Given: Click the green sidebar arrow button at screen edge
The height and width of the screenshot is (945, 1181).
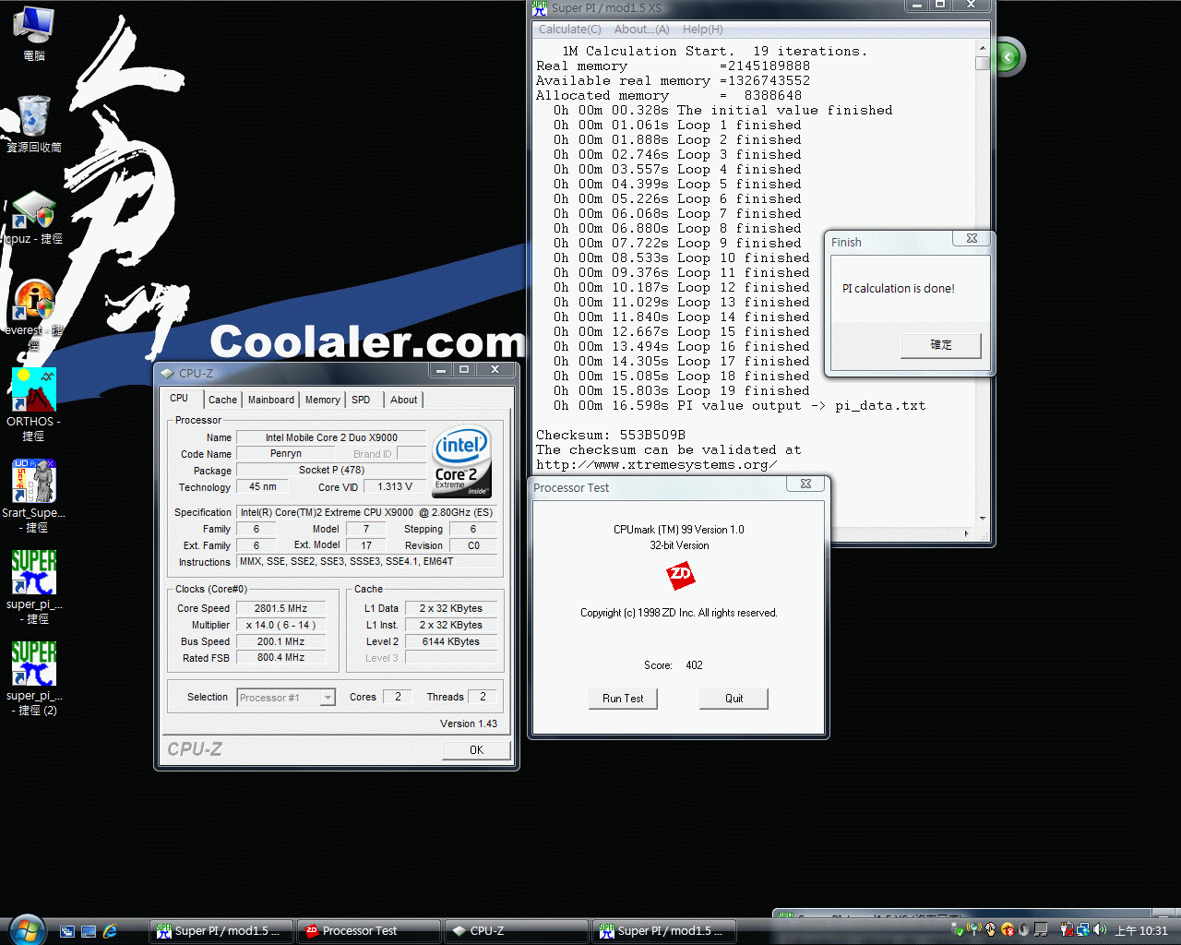Looking at the screenshot, I should point(1008,57).
